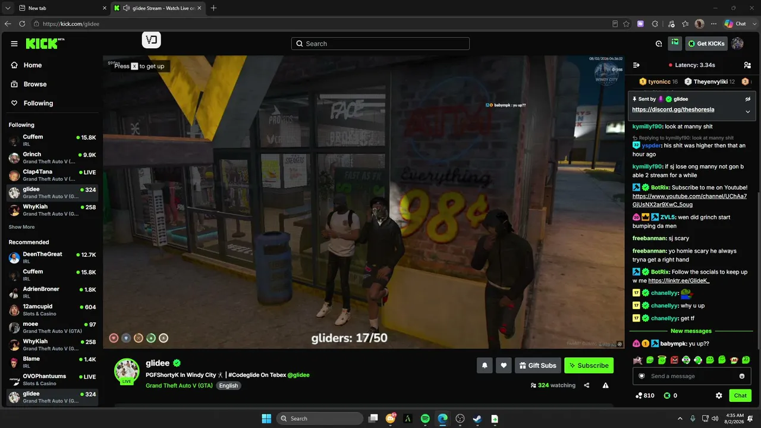Open Clap4Tana channel in Following list
This screenshot has height=428, width=761.
(52, 175)
